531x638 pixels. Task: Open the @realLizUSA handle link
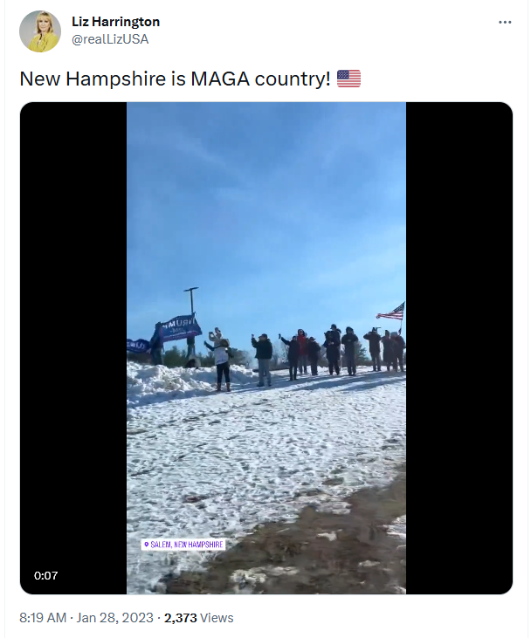point(110,39)
